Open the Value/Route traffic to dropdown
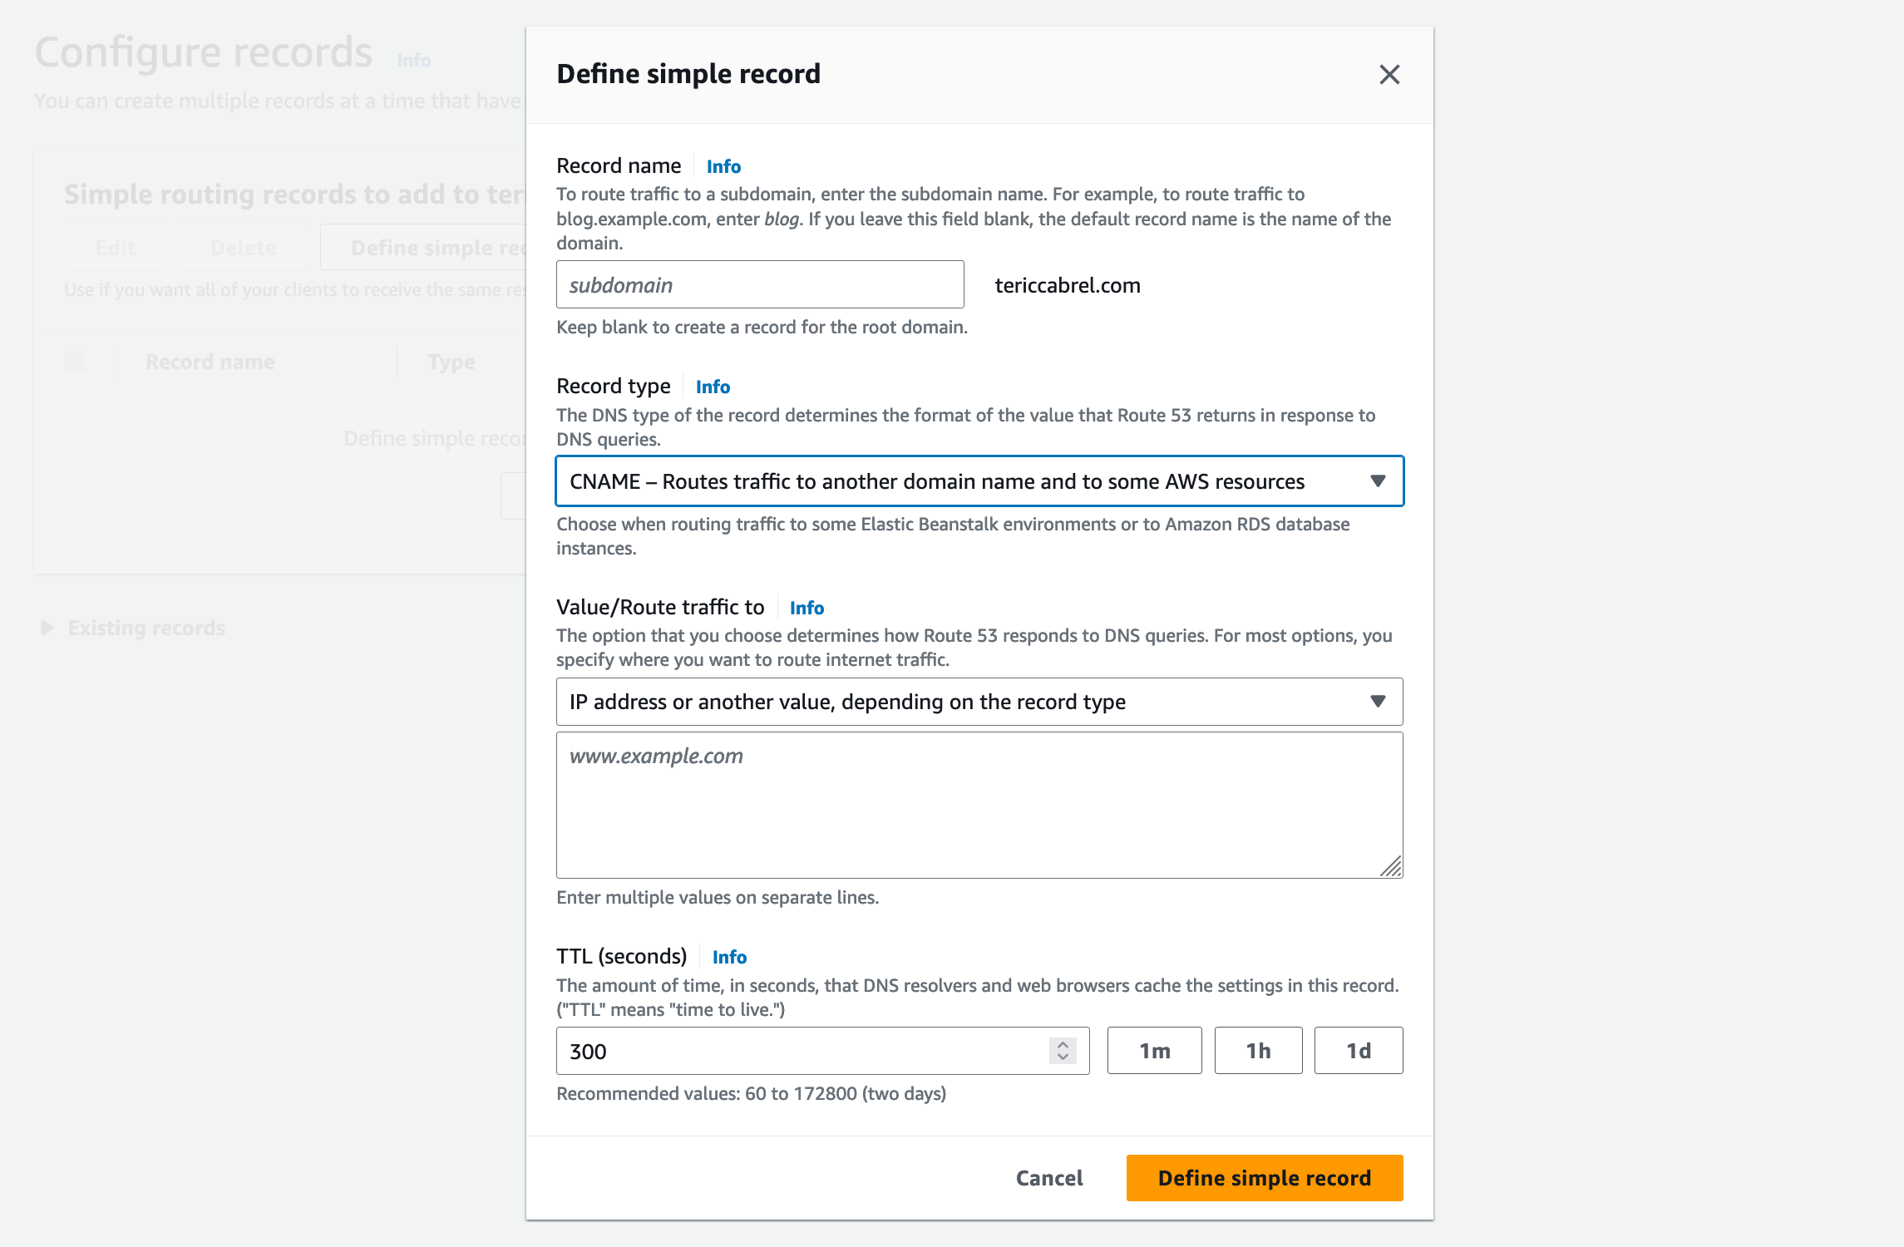Viewport: 1904px width, 1247px height. [x=979, y=701]
